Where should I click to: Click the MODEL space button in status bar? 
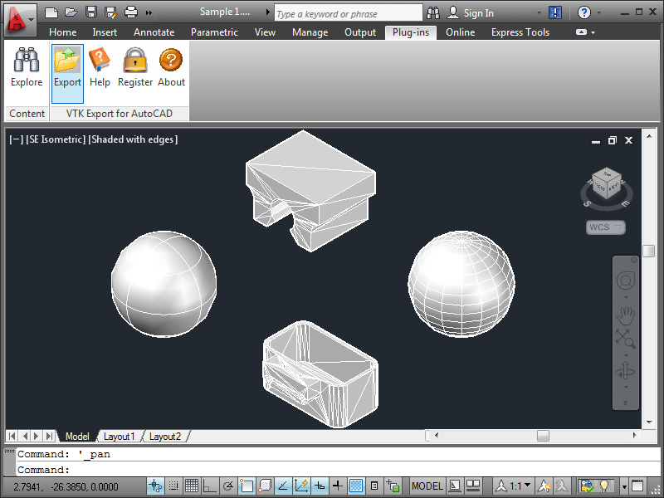click(427, 486)
